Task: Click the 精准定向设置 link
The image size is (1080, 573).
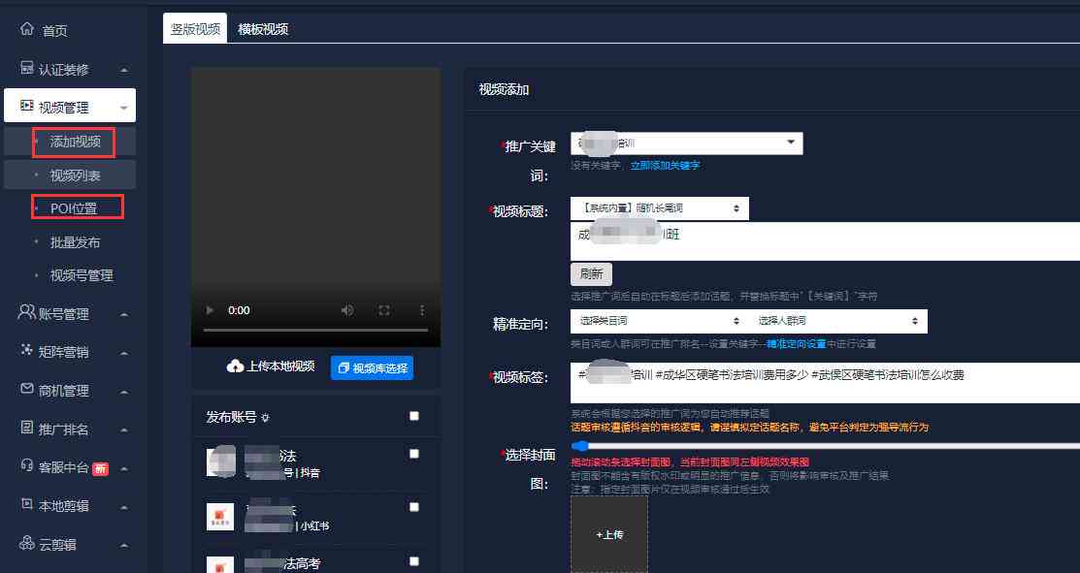Action: 797,344
